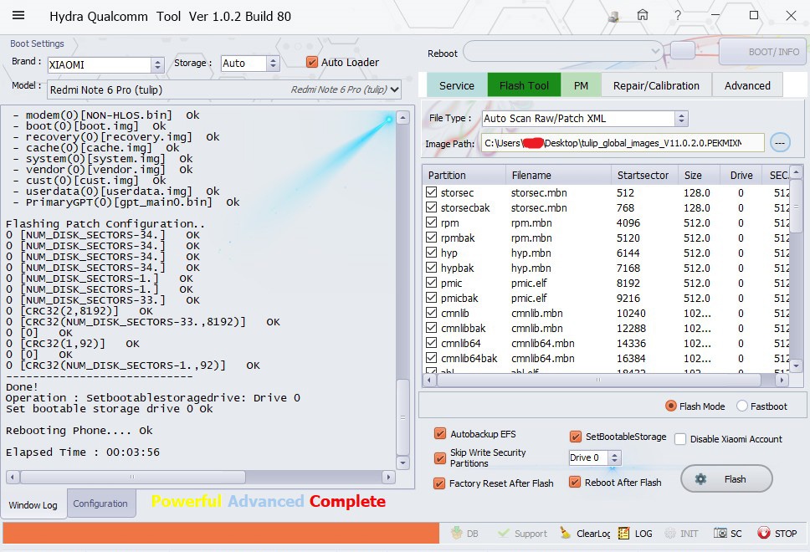Disable the Auto Loader checkbox
The image size is (810, 552).
312,62
